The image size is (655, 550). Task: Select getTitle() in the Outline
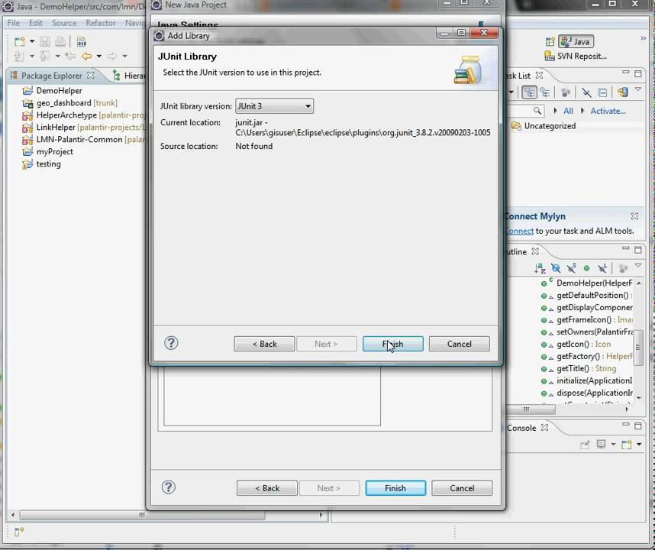[x=579, y=369]
